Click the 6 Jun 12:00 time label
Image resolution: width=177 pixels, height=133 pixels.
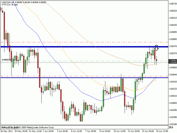pyautogui.click(x=76, y=131)
